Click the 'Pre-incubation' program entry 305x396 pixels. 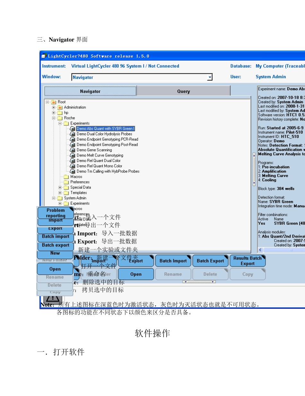coord(276,167)
